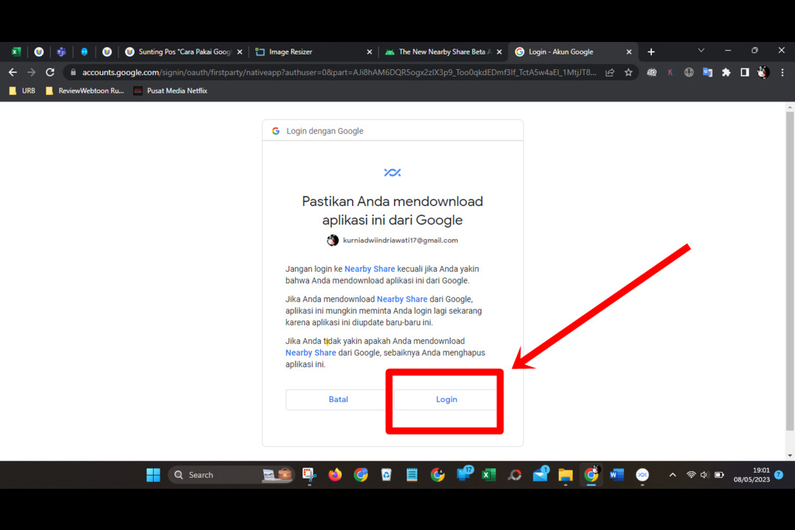
Task: Open Pusat Media Netflix bookmark
Action: click(170, 91)
